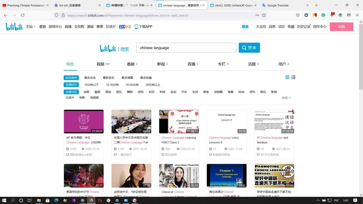
Task: Open uploader 阳光剑泽 profile link
Action: pyautogui.click(x=171, y=154)
